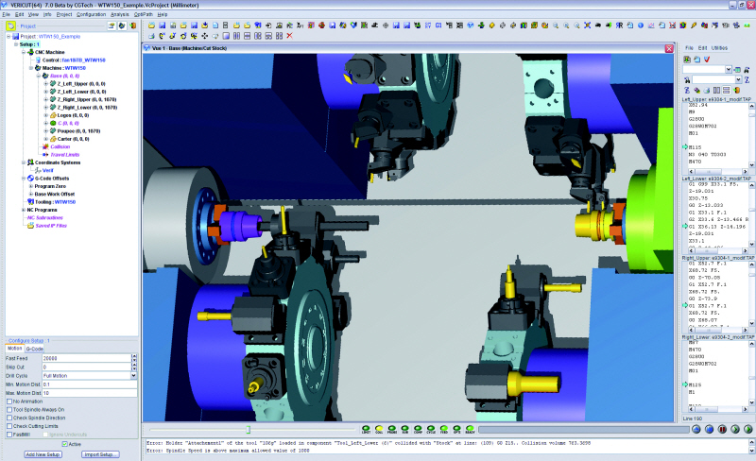Select the two side-by-side views layout icon
The height and width of the screenshot is (461, 756).
coord(236,36)
